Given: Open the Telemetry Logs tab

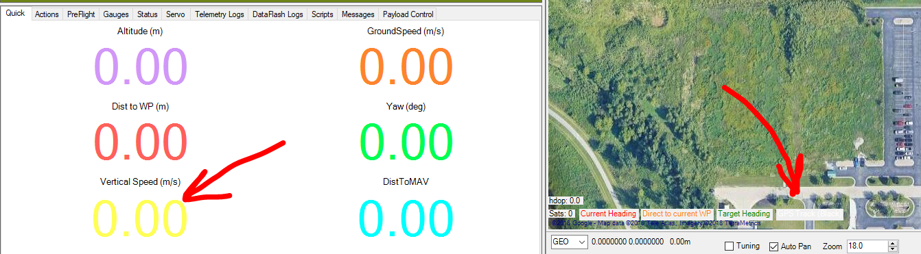Looking at the screenshot, I should 219,14.
